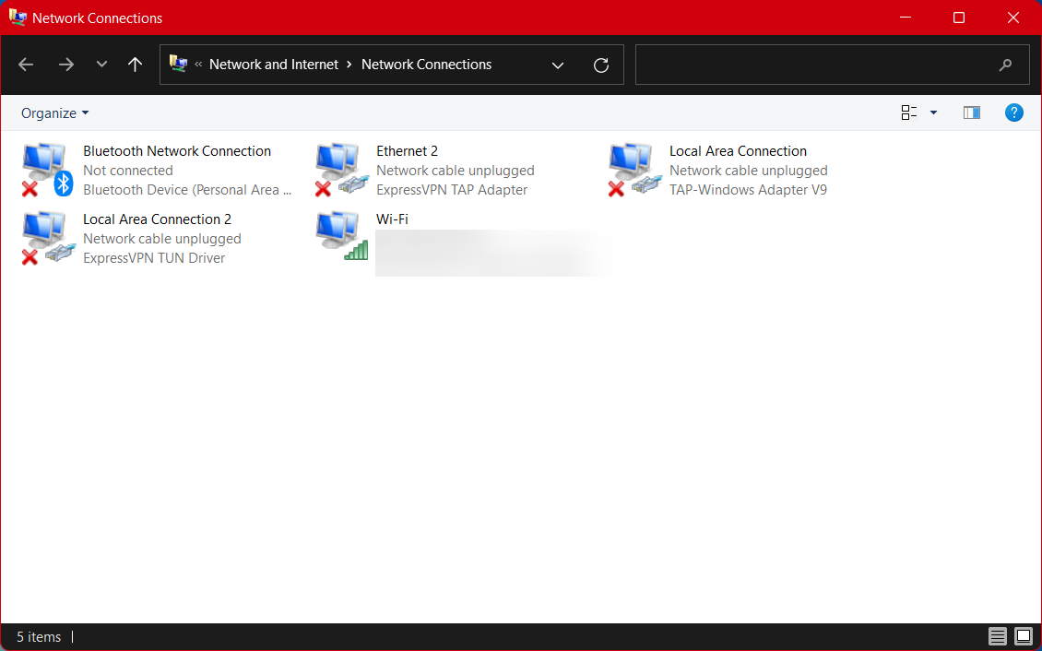
Task: Open the recent locations dropdown
Action: (x=101, y=65)
